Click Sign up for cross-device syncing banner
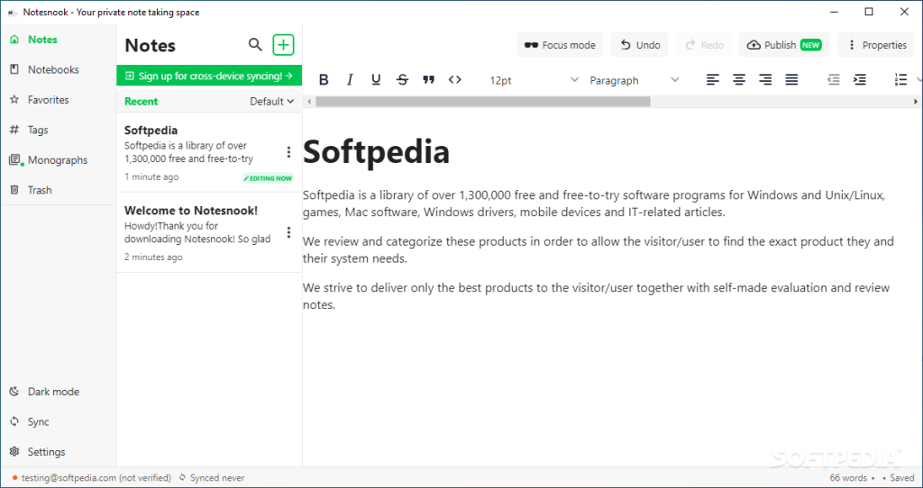This screenshot has width=923, height=488. pos(209,76)
